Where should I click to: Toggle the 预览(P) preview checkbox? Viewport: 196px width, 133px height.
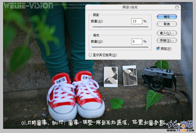click(158, 48)
